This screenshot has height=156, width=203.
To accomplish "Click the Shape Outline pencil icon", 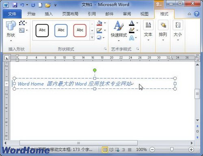I will click(x=99, y=30).
